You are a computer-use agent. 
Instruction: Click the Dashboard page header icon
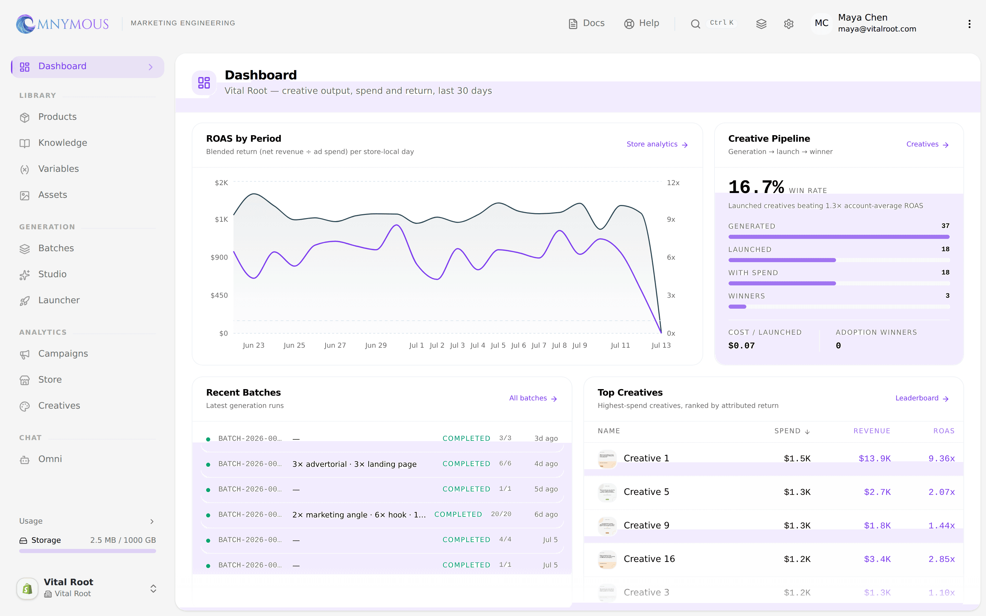point(204,83)
